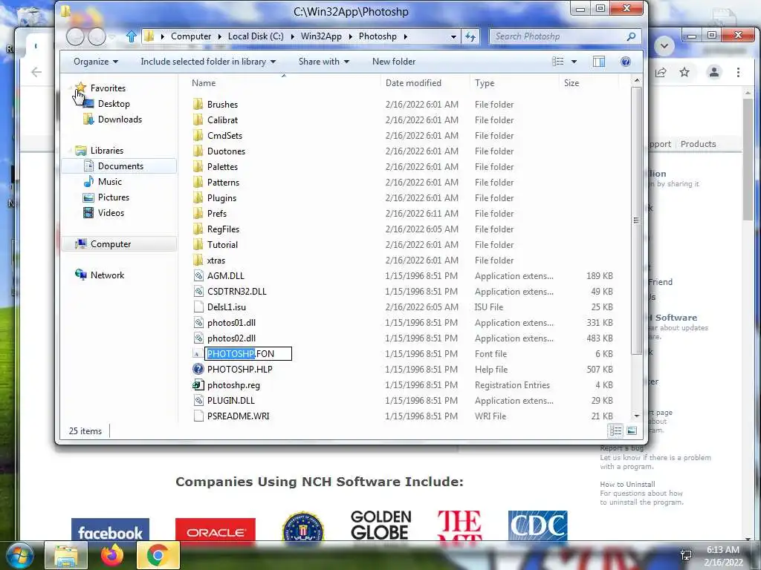Select the Plugins folder row
Viewport: 761px width, 570px height.
pos(403,197)
